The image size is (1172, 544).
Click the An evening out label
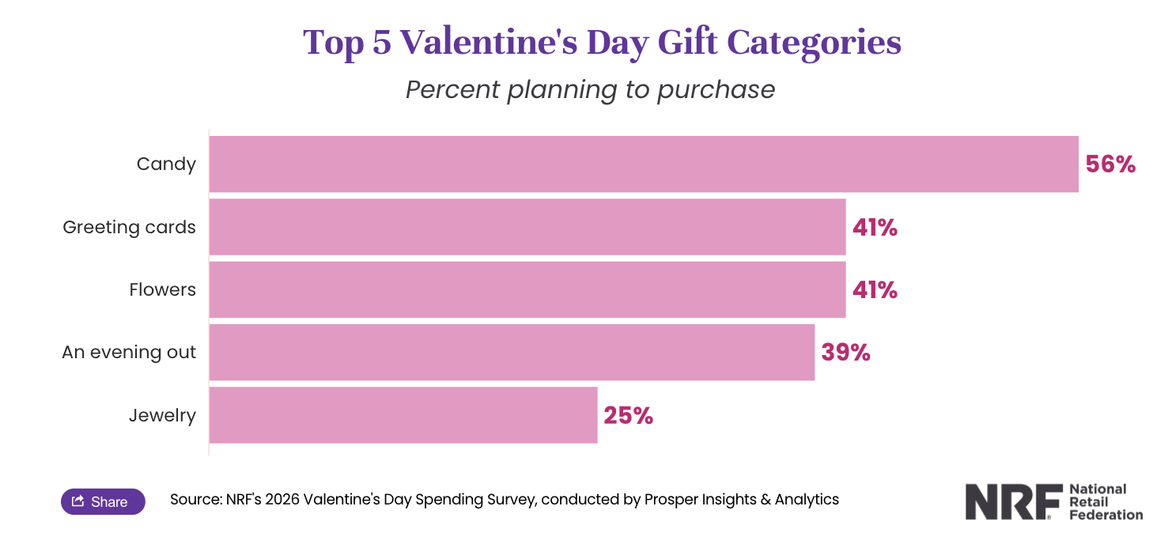[x=129, y=352]
